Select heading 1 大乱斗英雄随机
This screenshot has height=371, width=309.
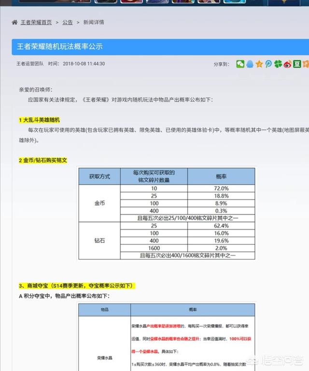39,120
